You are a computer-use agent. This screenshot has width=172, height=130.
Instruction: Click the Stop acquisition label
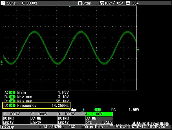[87, 3]
